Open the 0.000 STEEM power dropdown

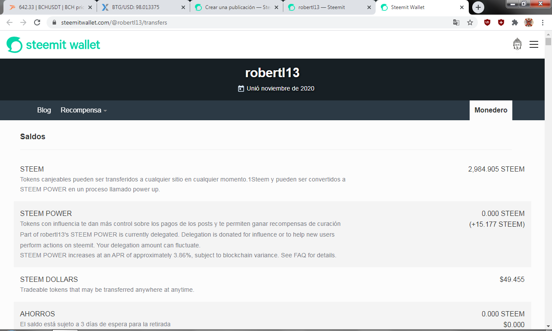point(503,214)
